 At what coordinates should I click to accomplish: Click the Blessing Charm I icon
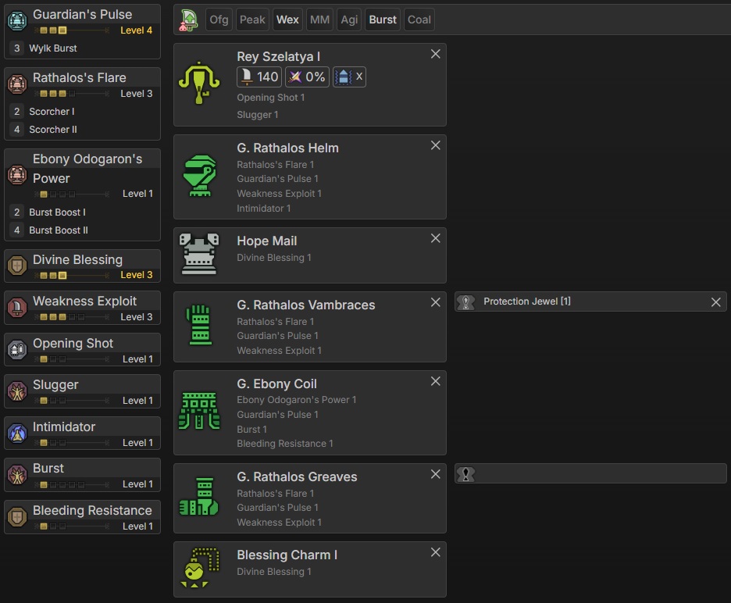[200, 569]
